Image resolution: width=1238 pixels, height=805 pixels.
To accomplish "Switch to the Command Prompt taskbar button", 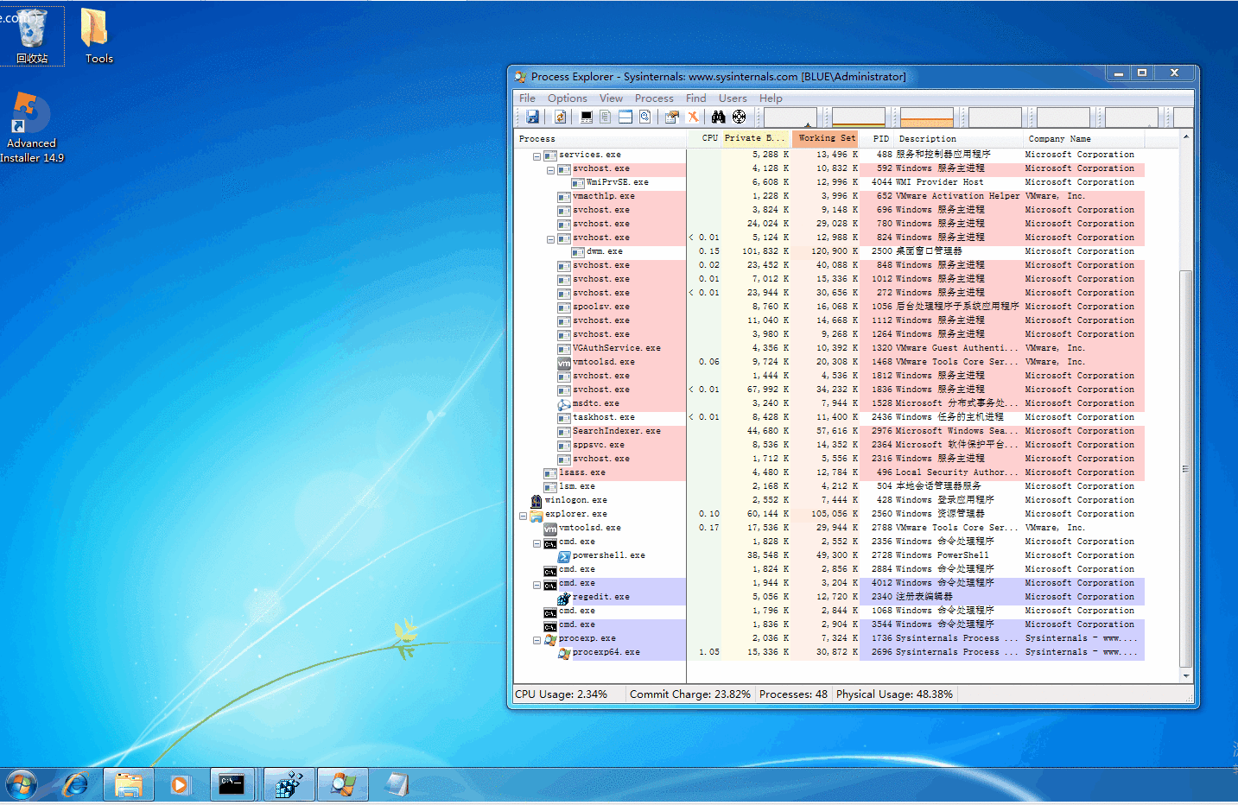I will [232, 784].
